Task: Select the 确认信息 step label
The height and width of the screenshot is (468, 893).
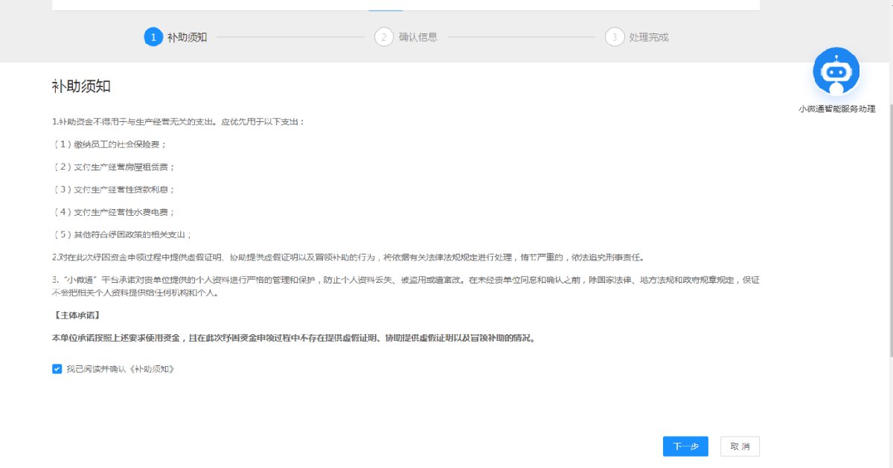Action: click(x=417, y=37)
